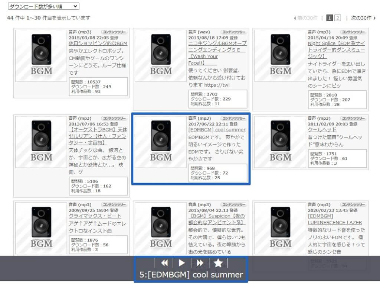Click the Suspicion BGM speaker thumbnail

(x=161, y=228)
